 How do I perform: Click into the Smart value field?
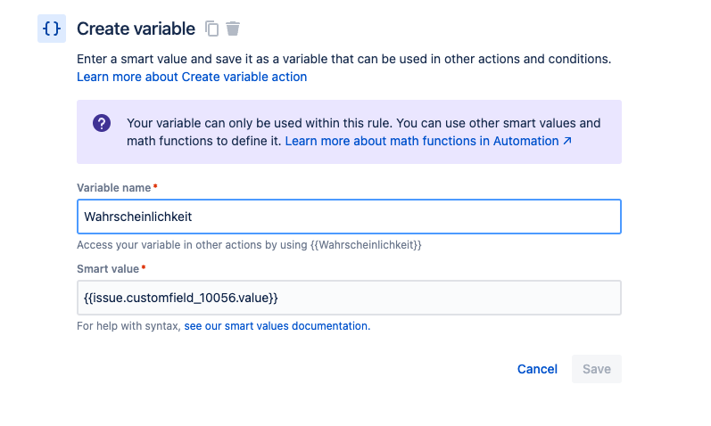pos(349,298)
